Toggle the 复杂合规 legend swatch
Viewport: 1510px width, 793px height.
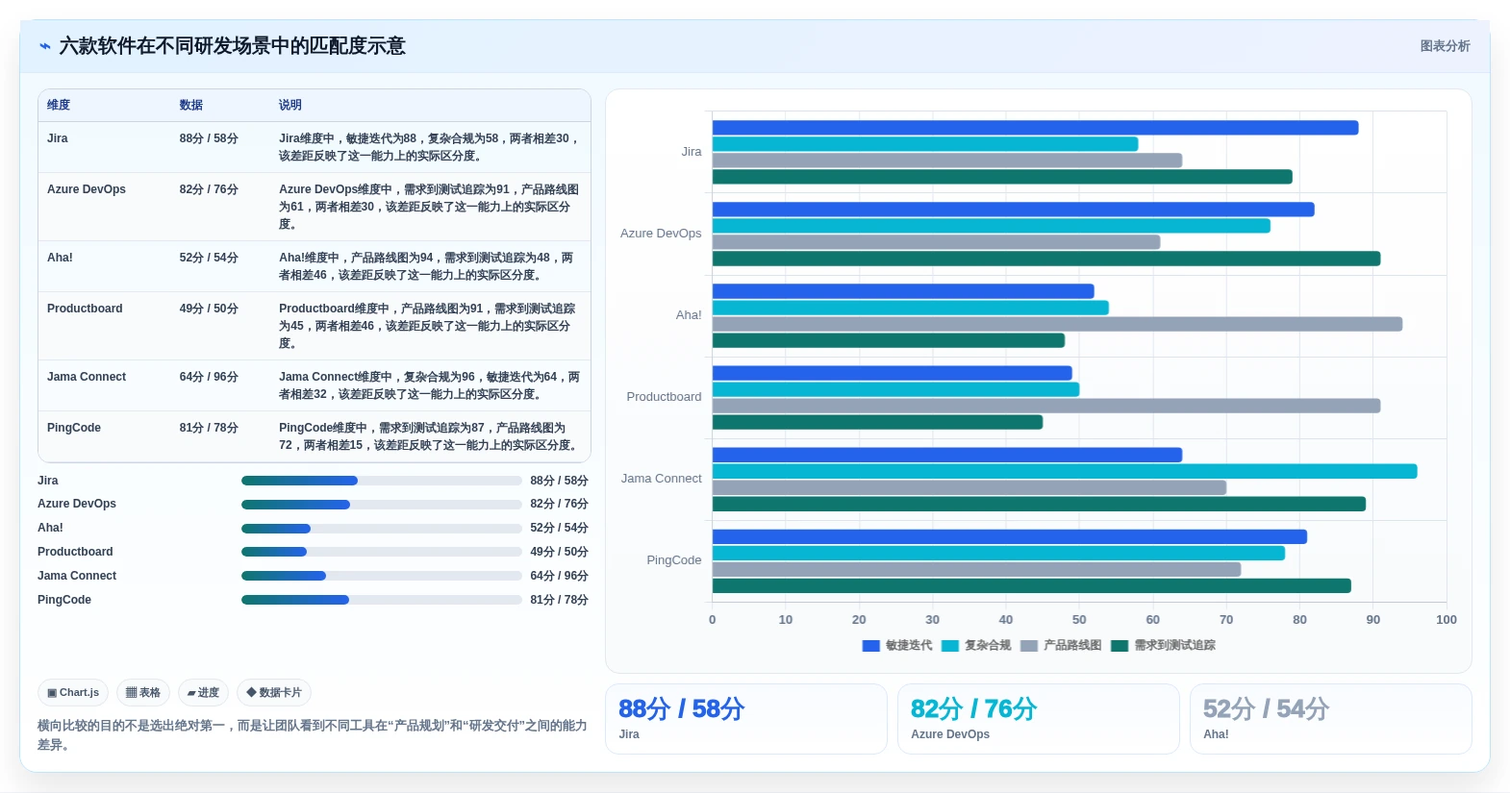point(950,646)
